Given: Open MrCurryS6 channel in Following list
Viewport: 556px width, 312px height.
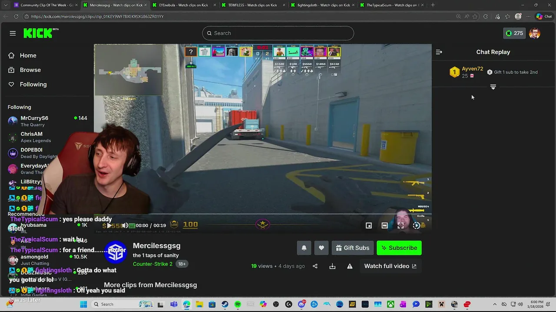Looking at the screenshot, I should (x=47, y=121).
